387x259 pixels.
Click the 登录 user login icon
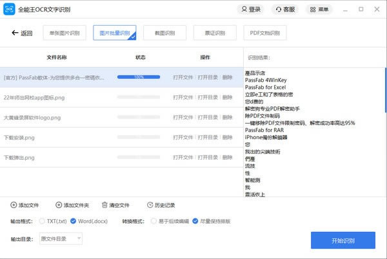pos(242,10)
